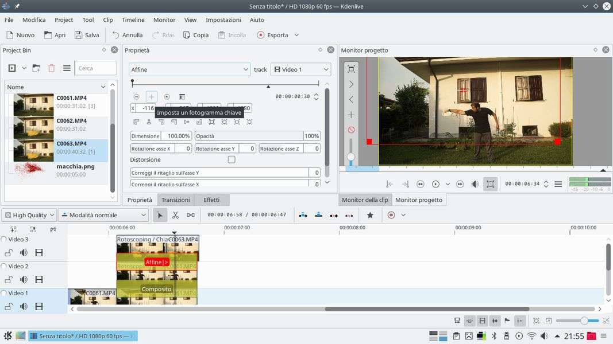The image size is (613, 344).
Task: Click the Esporta render button
Action: [x=272, y=35]
